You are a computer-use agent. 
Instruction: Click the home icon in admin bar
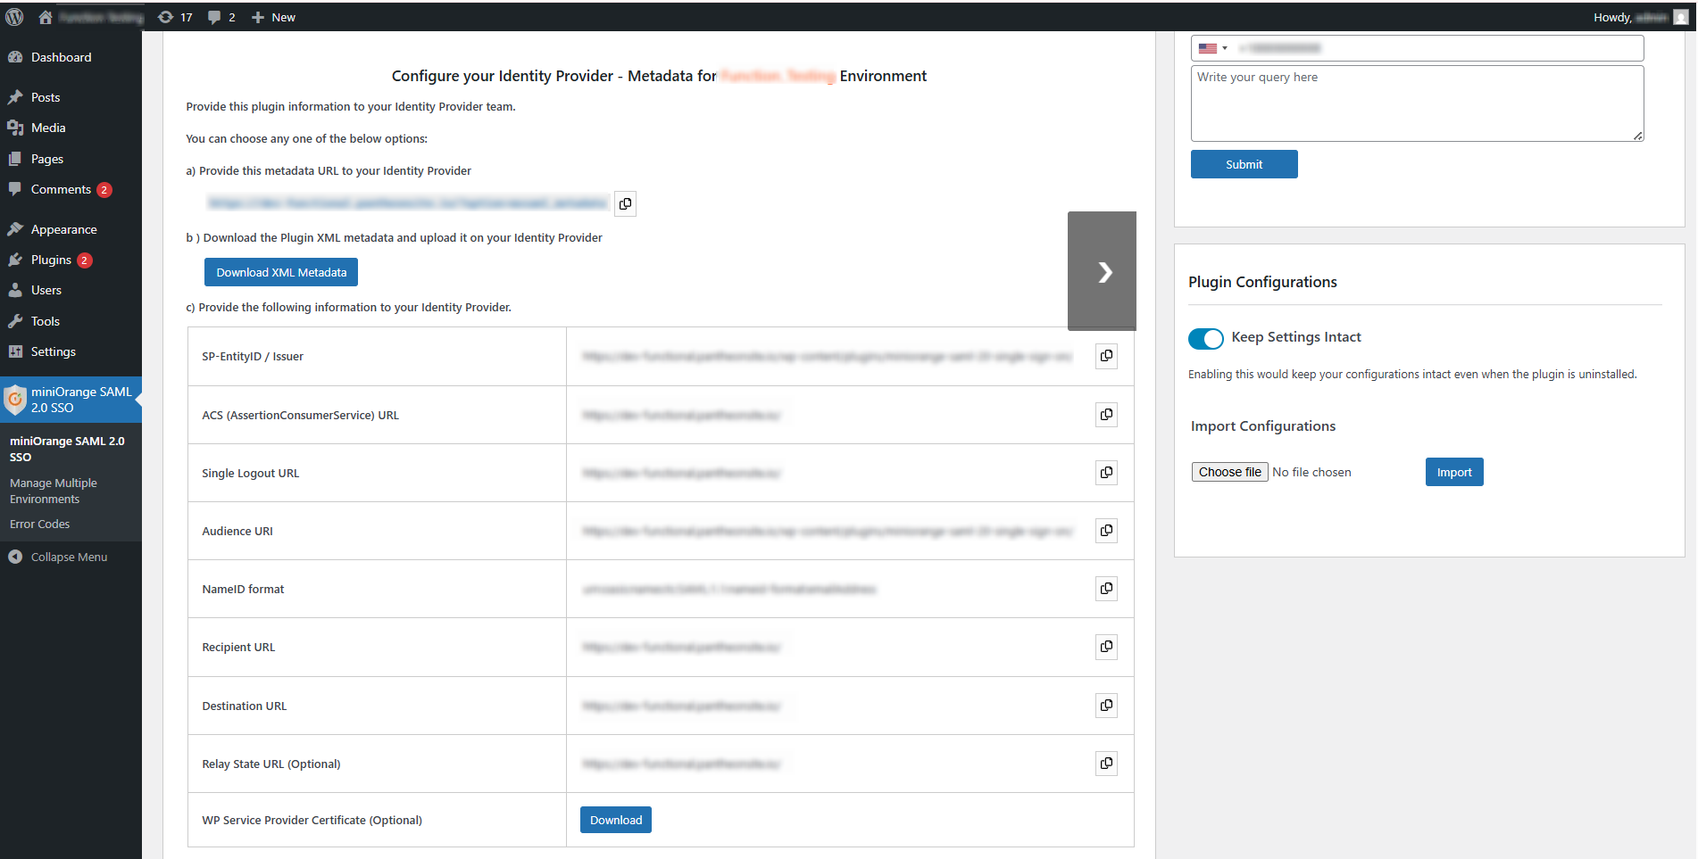click(46, 17)
